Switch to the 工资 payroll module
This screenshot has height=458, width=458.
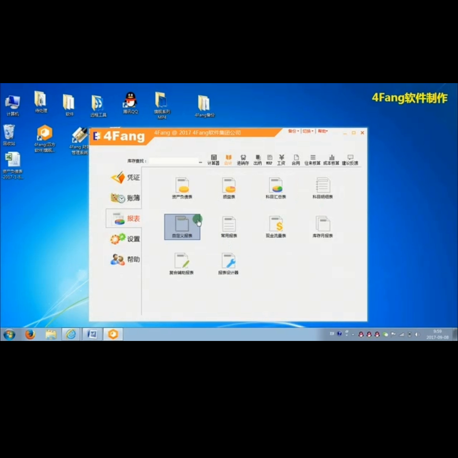[281, 160]
